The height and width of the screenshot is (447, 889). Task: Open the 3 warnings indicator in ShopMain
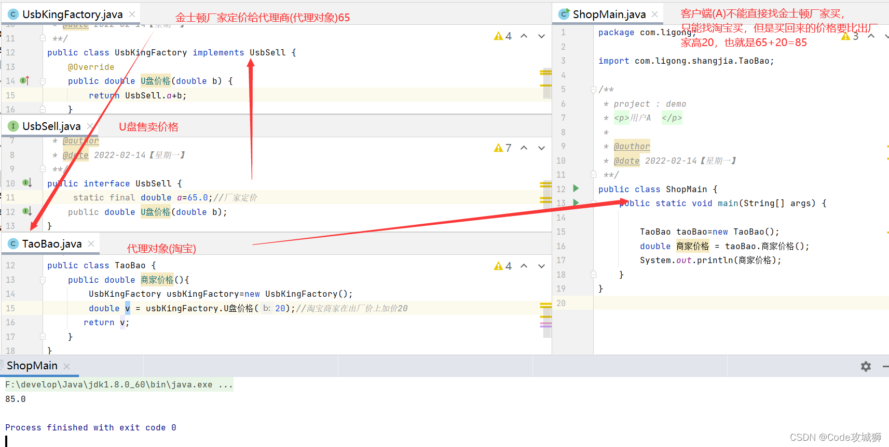850,36
